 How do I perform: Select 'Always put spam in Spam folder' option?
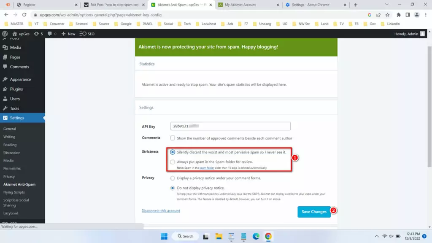173,162
